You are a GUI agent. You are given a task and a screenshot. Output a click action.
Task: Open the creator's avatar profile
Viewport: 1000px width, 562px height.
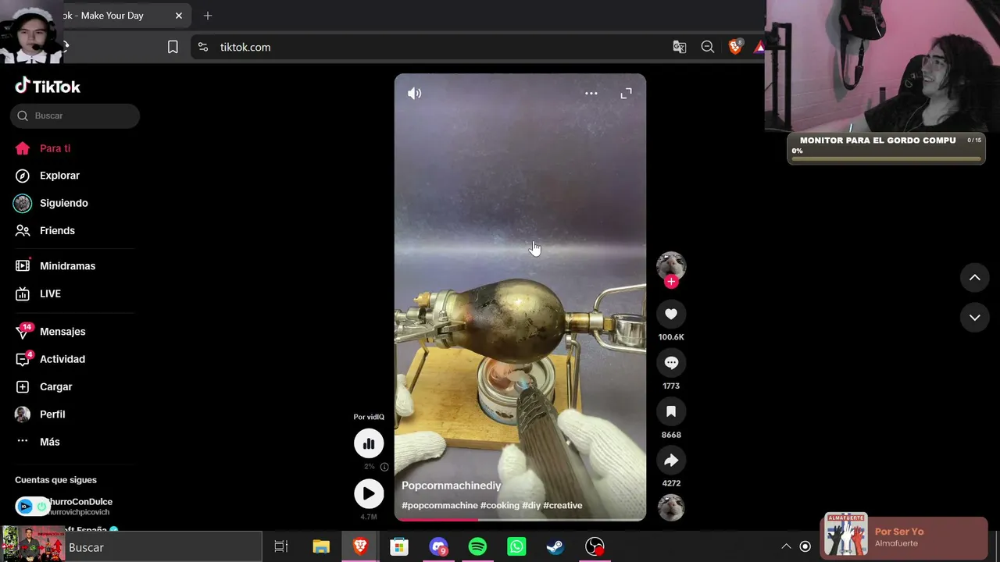coord(671,266)
